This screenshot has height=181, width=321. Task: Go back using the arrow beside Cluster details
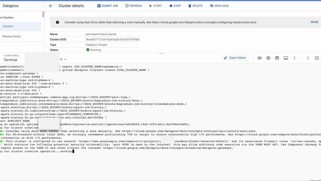click(x=51, y=6)
